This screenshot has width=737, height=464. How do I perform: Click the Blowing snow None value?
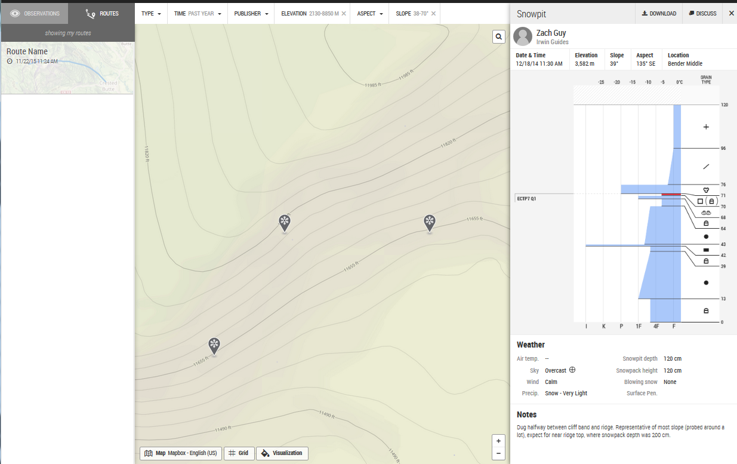[670, 382]
